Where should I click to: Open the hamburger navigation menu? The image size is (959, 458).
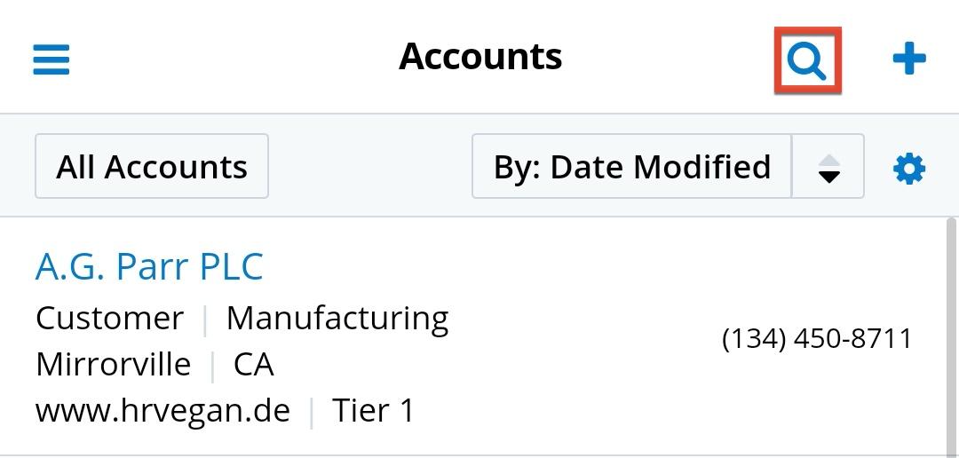tap(52, 60)
